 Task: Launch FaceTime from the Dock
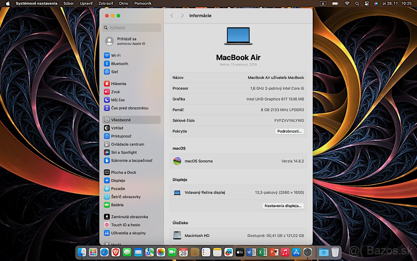tap(172, 252)
